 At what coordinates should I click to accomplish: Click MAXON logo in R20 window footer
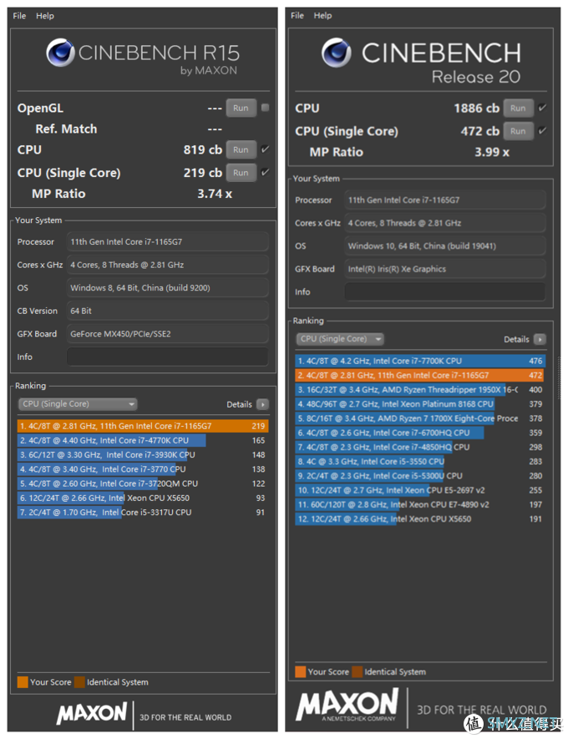tap(347, 705)
